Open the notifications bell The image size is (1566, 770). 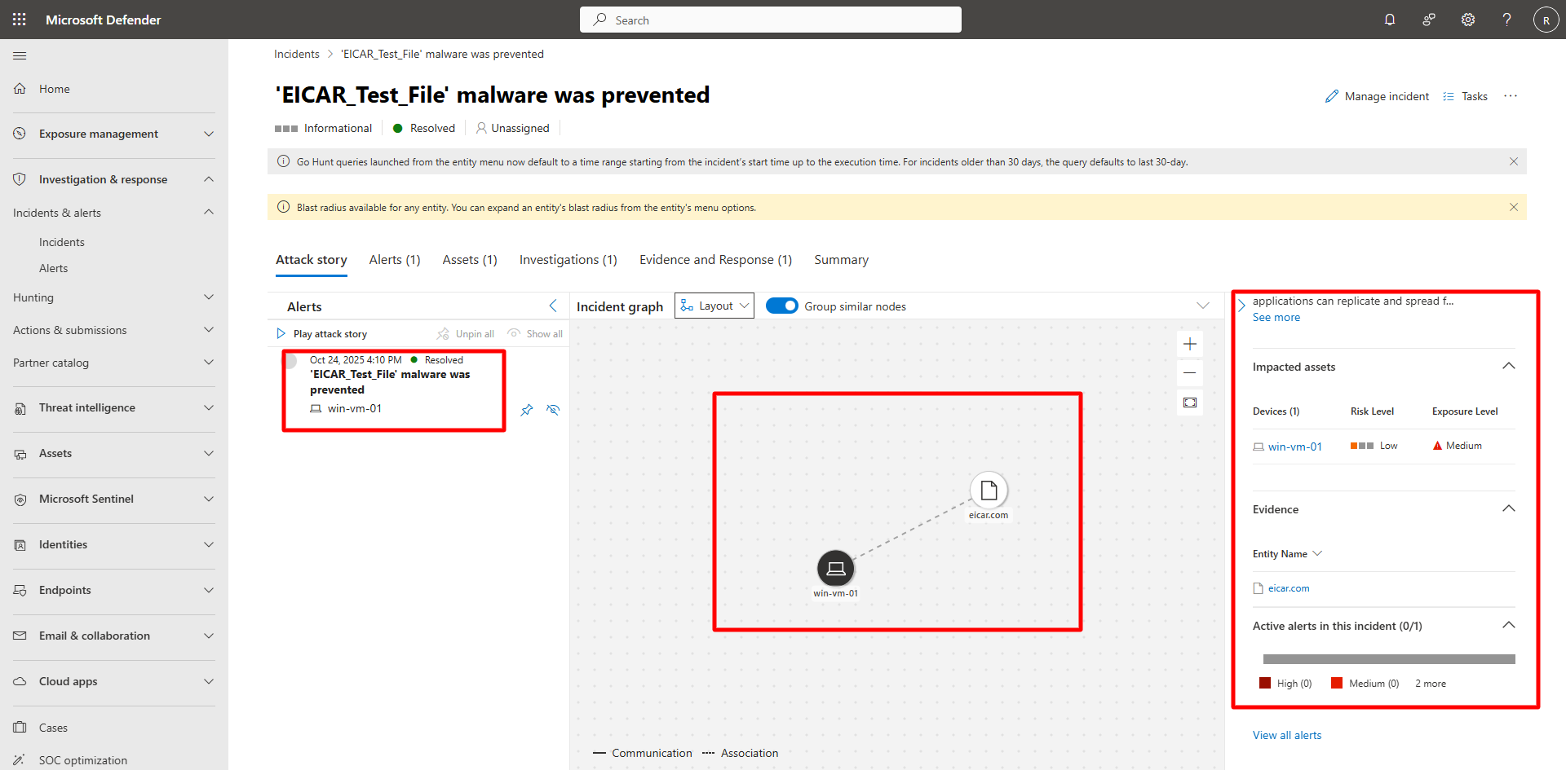click(1390, 20)
